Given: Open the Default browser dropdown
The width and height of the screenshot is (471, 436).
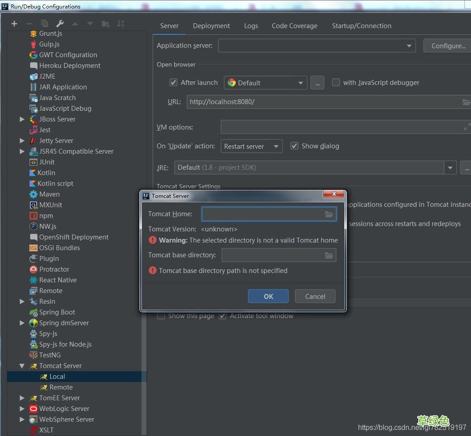Looking at the screenshot, I should [x=265, y=83].
